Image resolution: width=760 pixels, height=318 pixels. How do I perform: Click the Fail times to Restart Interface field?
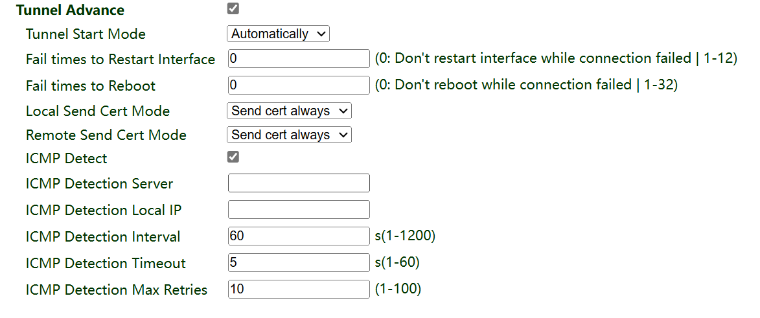tap(299, 59)
